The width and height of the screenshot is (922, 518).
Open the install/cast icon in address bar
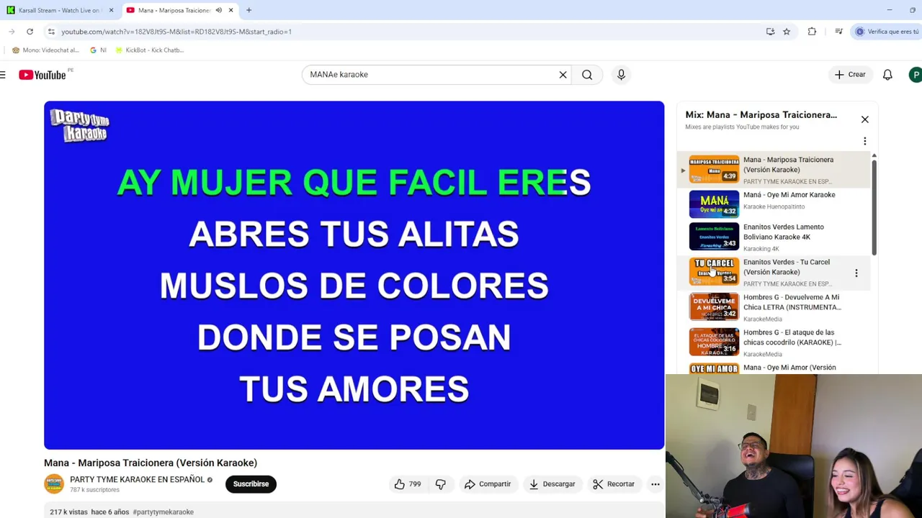click(770, 32)
